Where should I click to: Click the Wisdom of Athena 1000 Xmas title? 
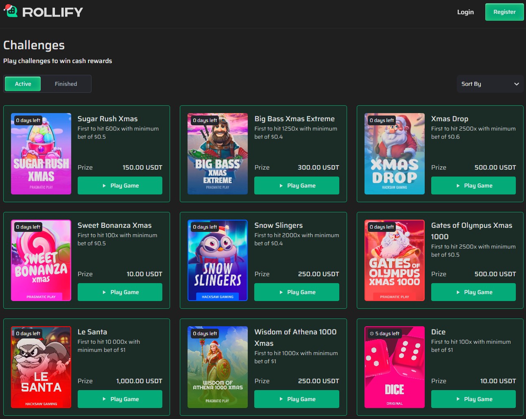click(x=295, y=338)
